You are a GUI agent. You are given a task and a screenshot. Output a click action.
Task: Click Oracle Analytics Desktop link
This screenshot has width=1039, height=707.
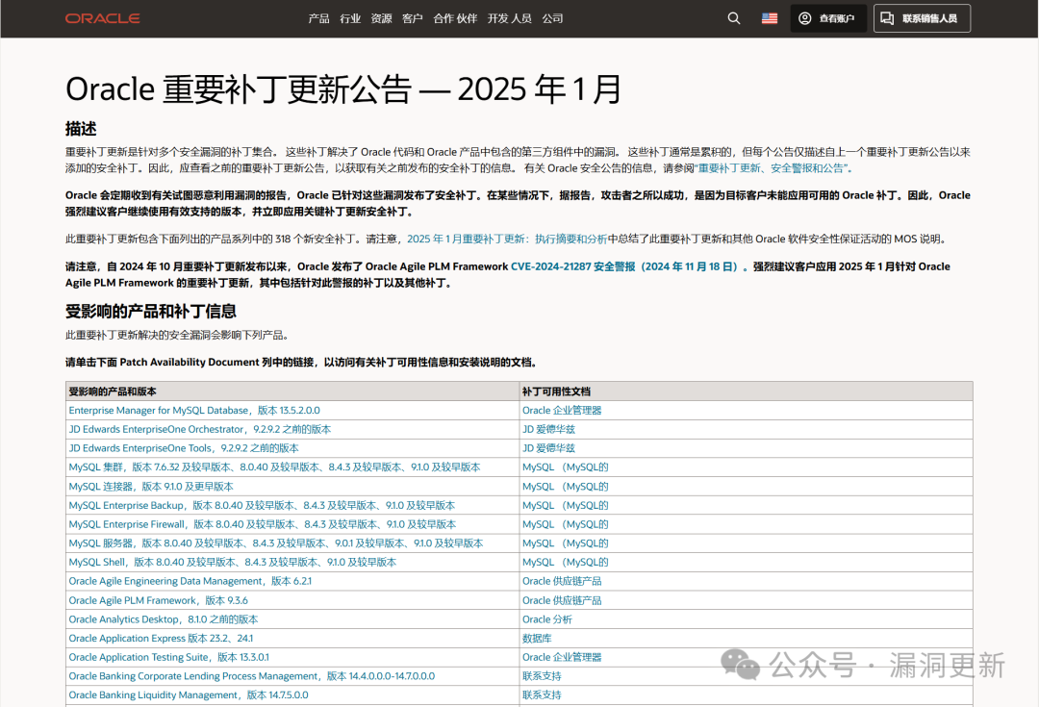163,619
